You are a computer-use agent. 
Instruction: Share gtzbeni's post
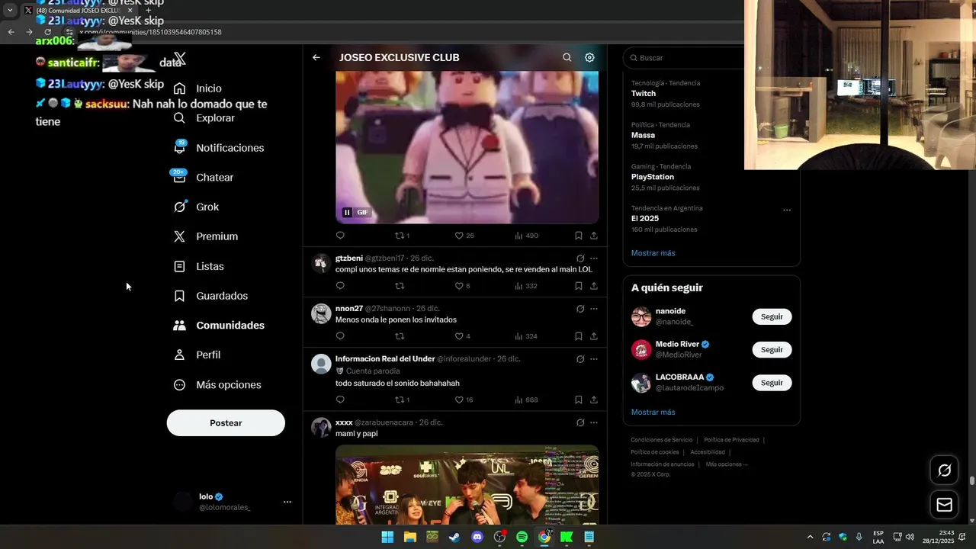593,286
